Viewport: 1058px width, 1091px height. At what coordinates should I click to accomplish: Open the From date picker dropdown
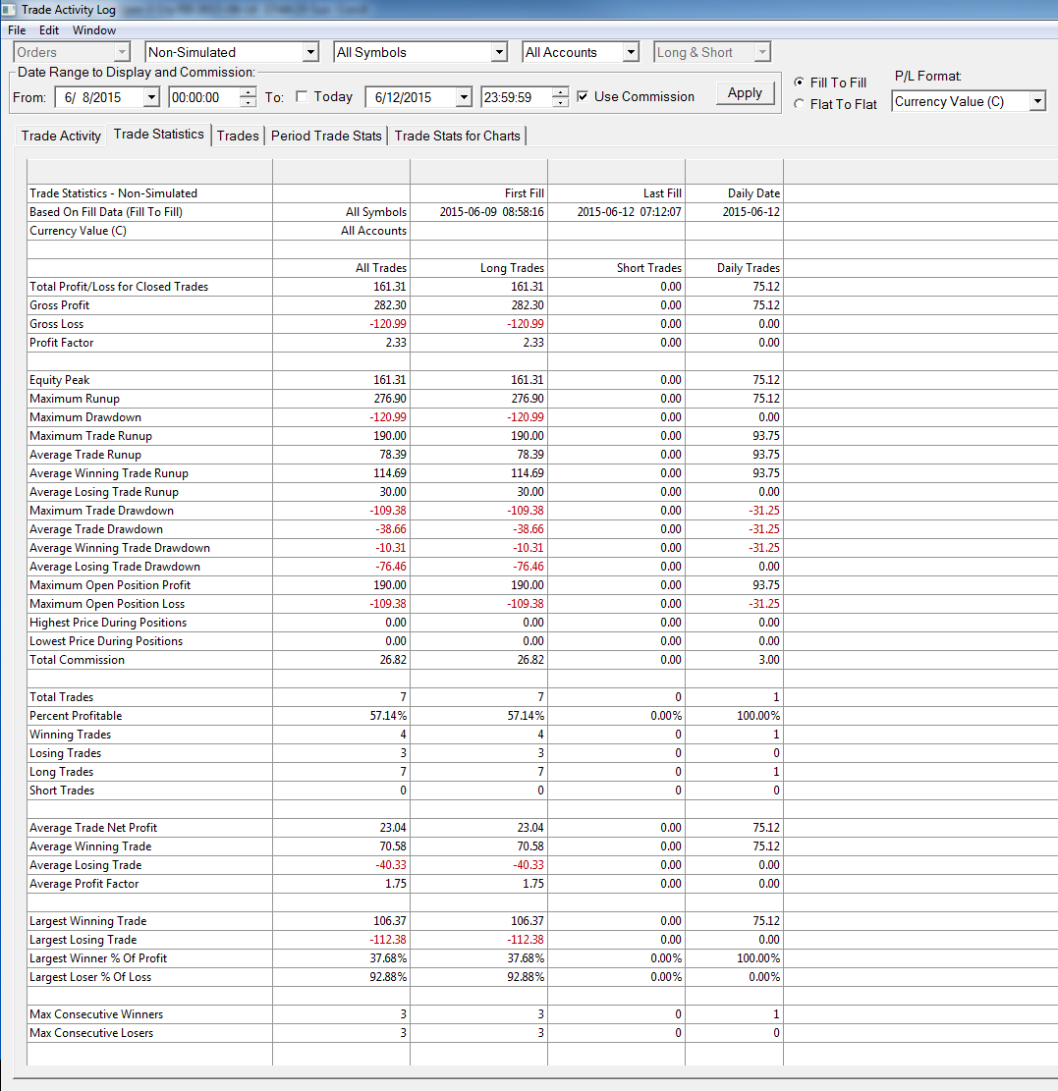(x=151, y=97)
